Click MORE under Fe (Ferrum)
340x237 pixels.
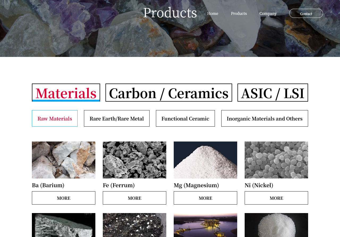134,198
